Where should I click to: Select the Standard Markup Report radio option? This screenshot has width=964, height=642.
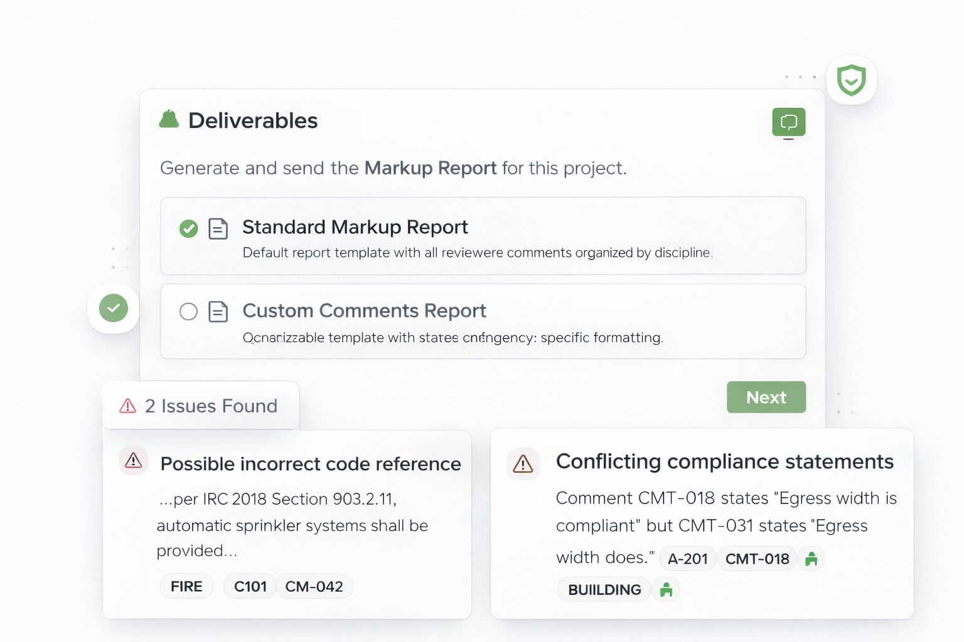[188, 229]
